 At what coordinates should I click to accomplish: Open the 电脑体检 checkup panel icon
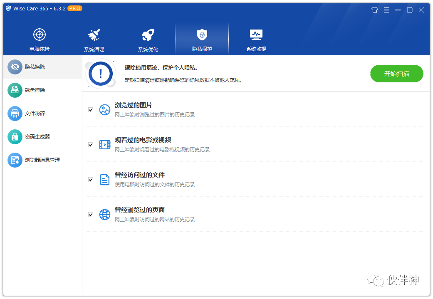[40, 35]
